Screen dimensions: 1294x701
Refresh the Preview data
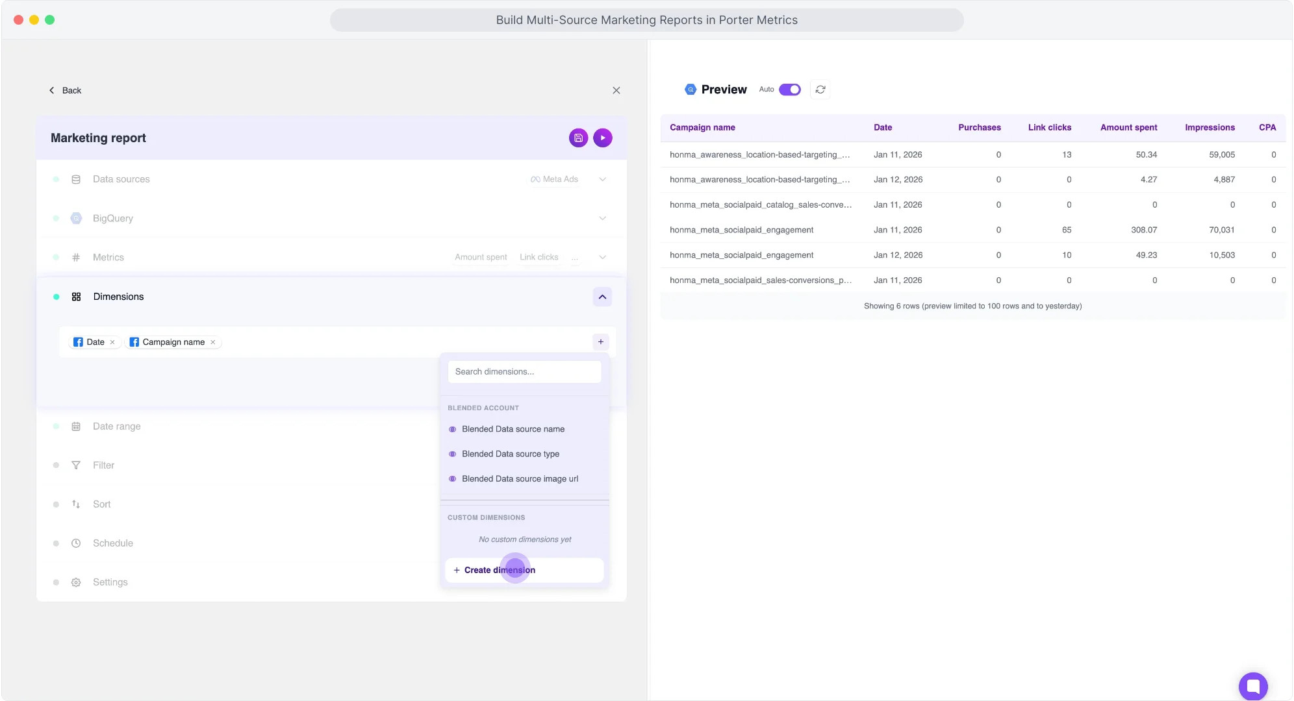pos(820,90)
